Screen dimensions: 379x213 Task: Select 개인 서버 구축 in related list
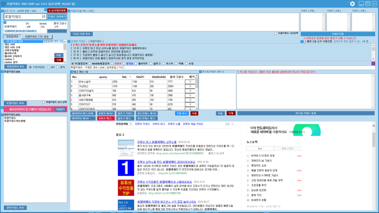(12, 47)
